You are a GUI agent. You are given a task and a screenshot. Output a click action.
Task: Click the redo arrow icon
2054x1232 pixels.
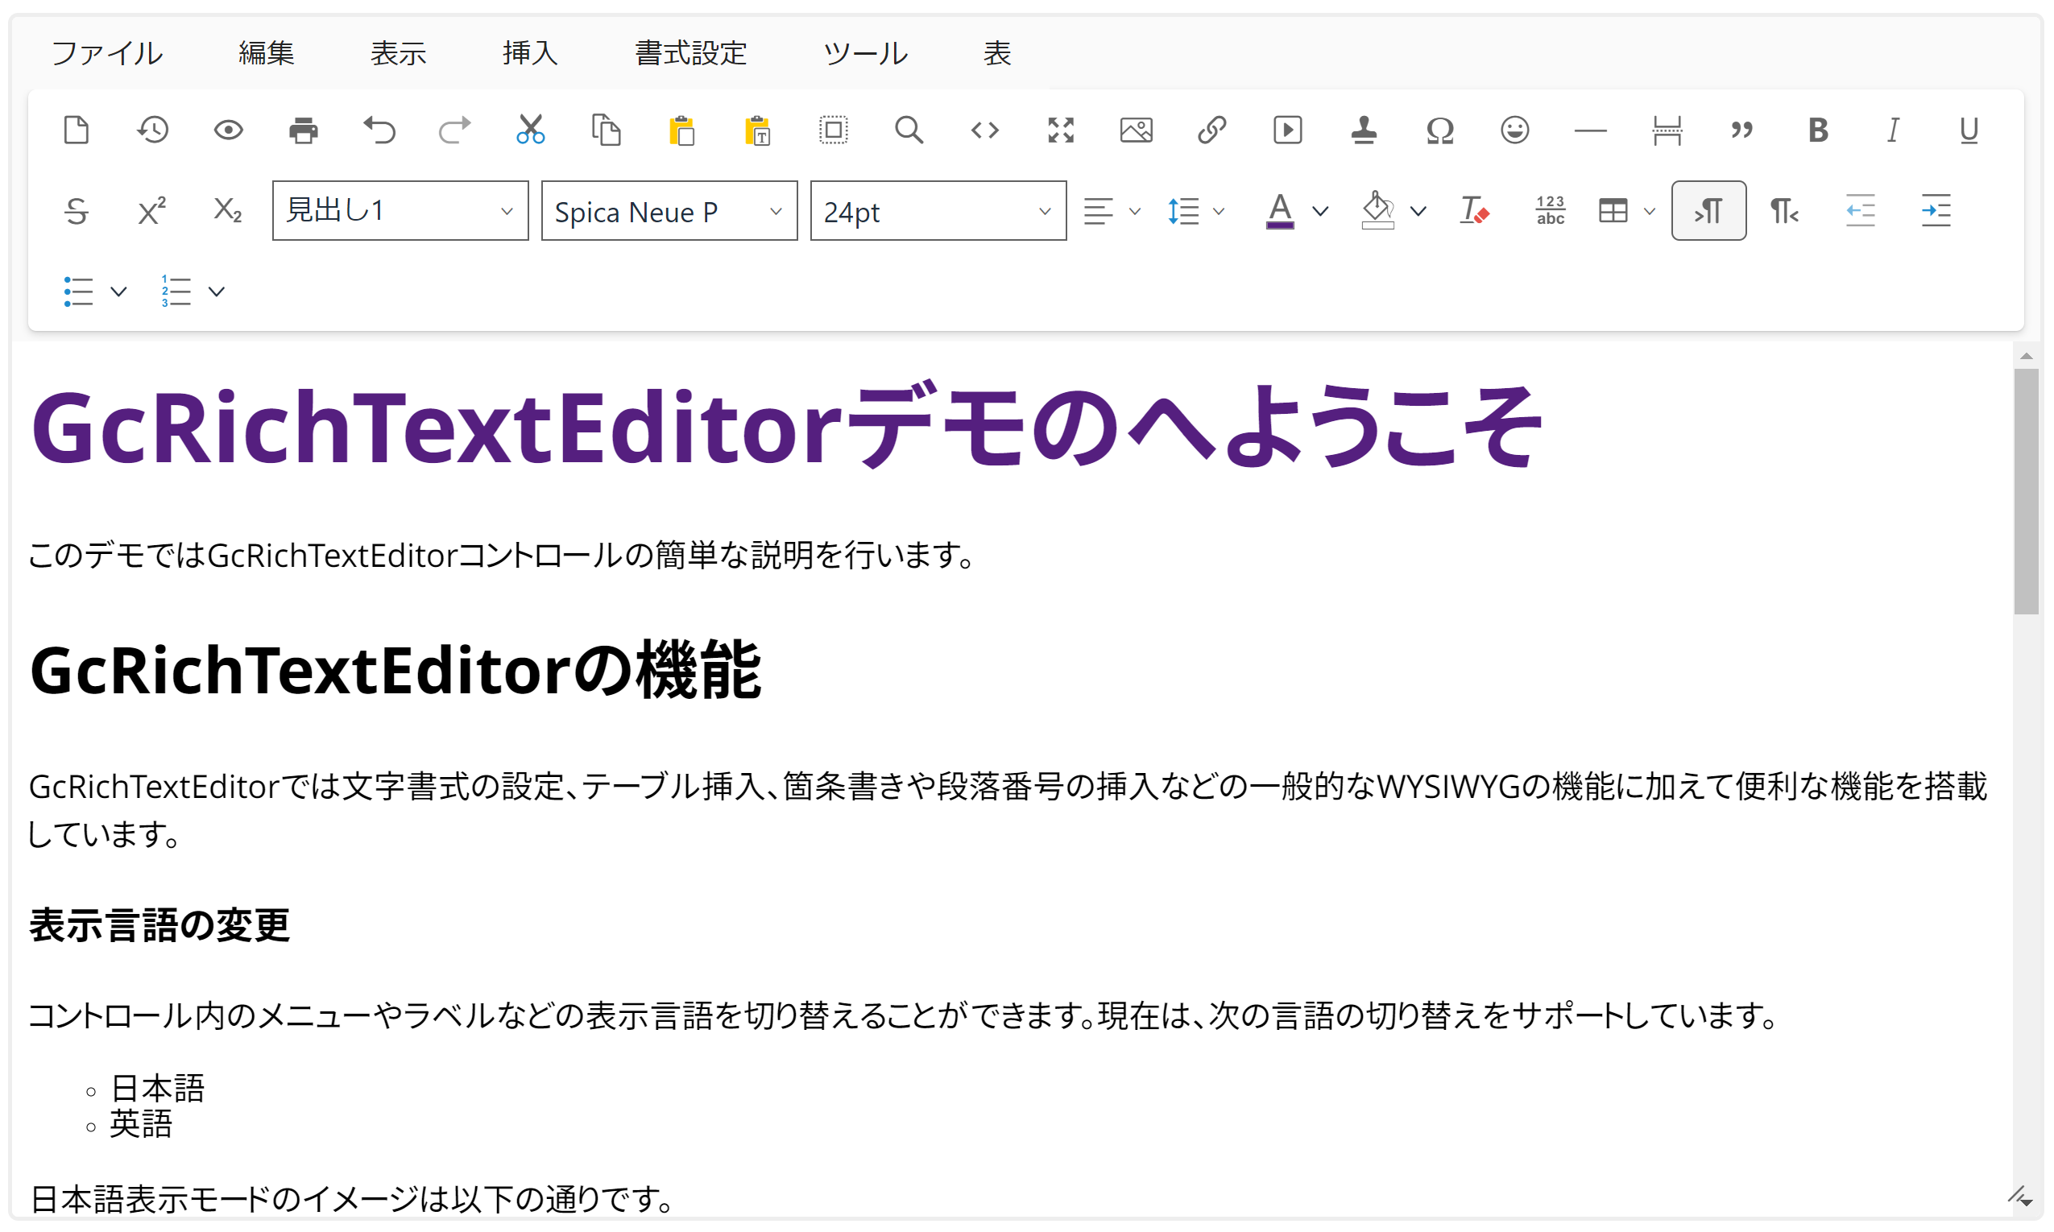coord(455,130)
